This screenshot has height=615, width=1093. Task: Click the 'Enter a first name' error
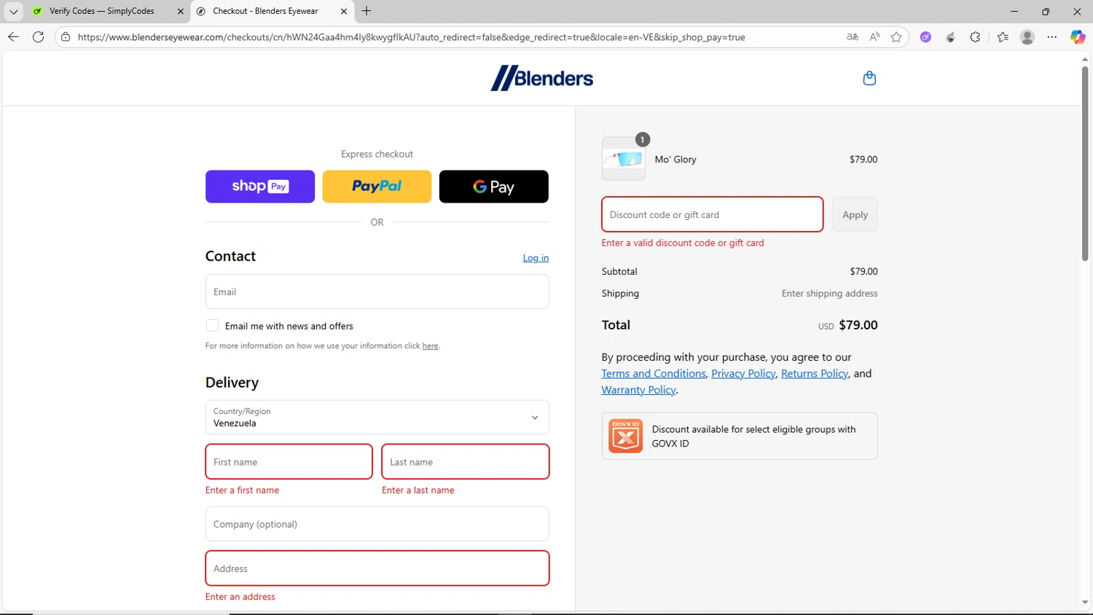[242, 490]
